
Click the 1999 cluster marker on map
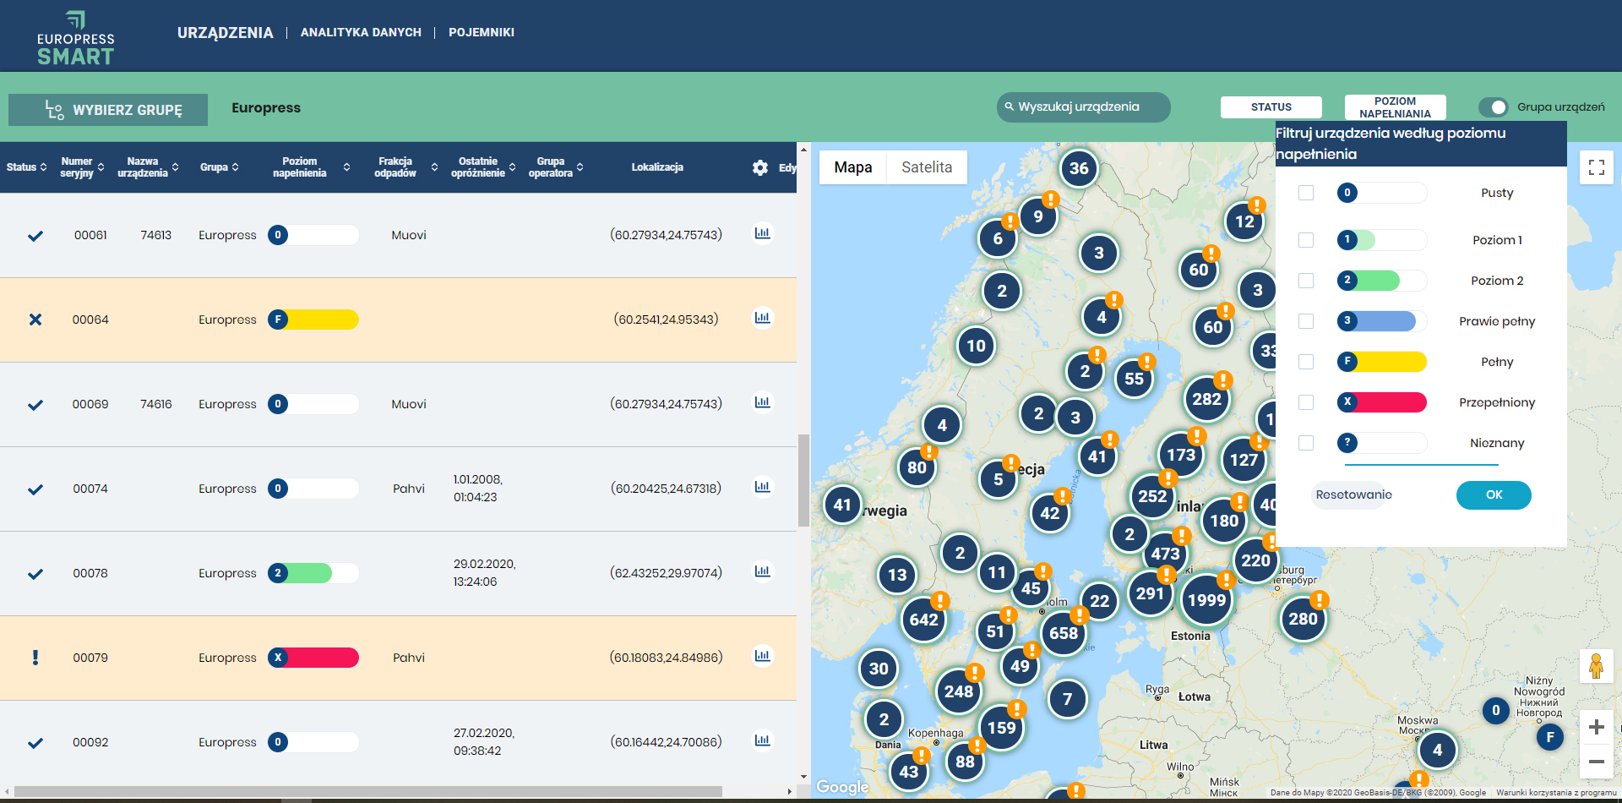(1206, 600)
